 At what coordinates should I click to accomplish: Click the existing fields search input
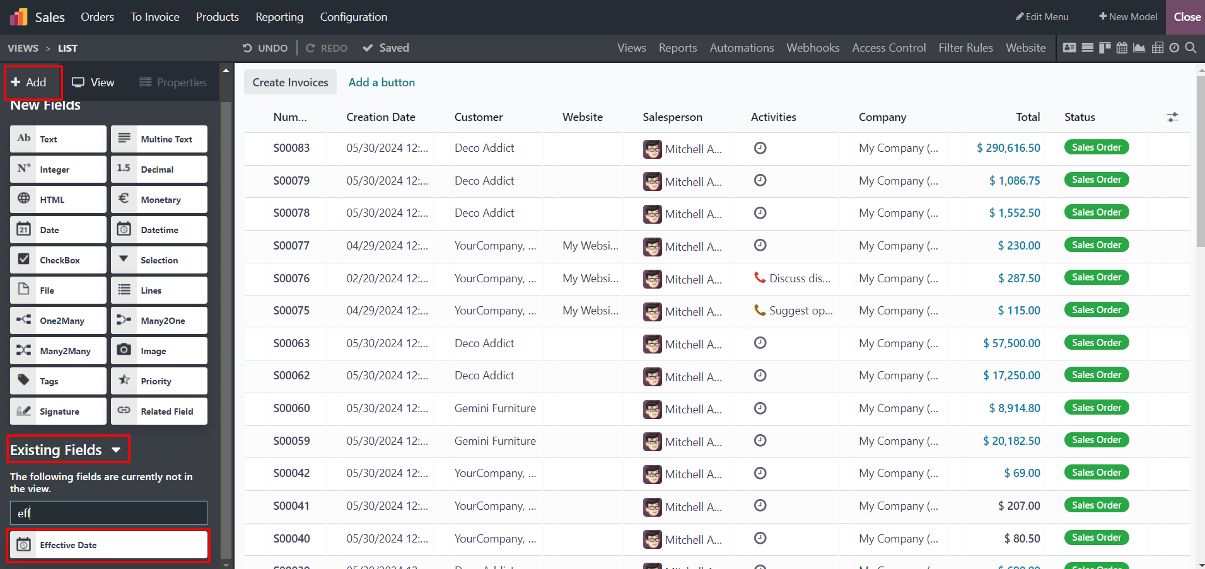click(108, 513)
